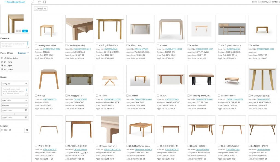Open the start date calendar icon
The width and height of the screenshot is (280, 162).
26,110
